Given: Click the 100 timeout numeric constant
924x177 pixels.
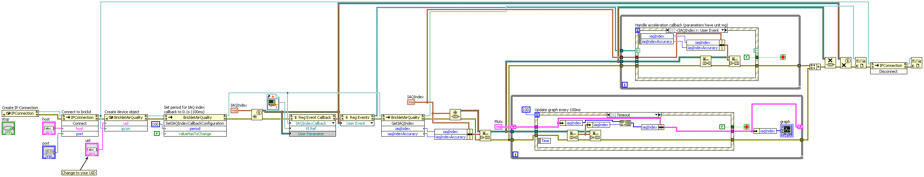Looking at the screenshot, I should tap(526, 110).
